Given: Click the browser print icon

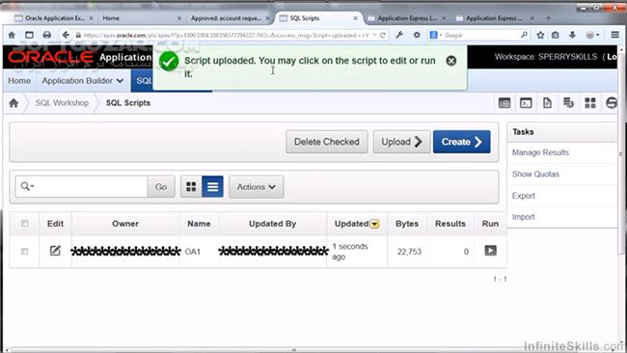Looking at the screenshot, I should pyautogui.click(x=47, y=35).
